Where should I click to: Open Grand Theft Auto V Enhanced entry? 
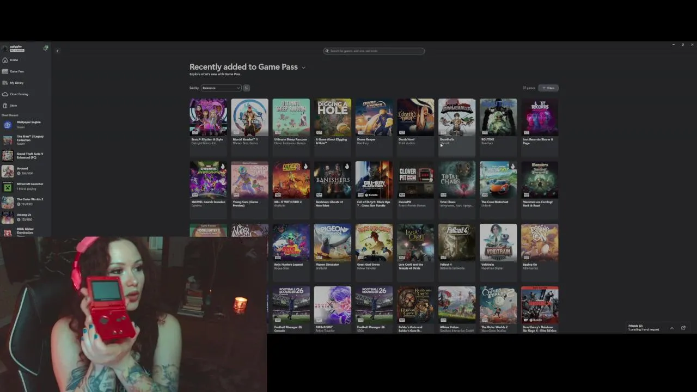click(x=26, y=156)
